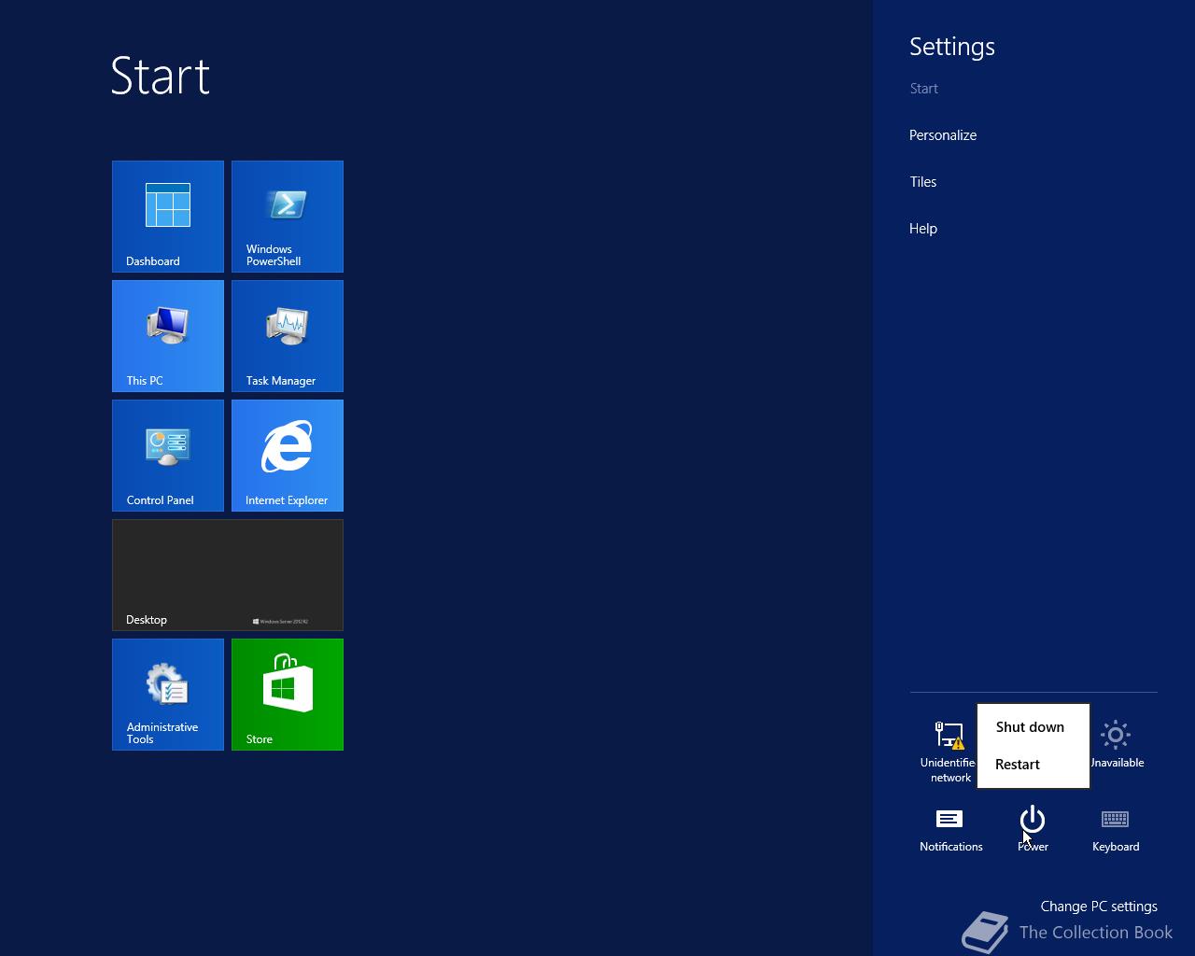
Task: Open the Task Manager tile
Action: point(288,336)
